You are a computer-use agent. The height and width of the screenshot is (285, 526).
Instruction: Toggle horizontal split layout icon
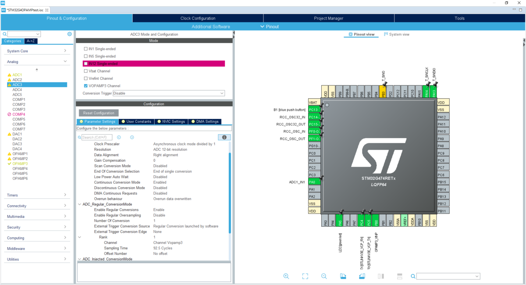coord(399,276)
